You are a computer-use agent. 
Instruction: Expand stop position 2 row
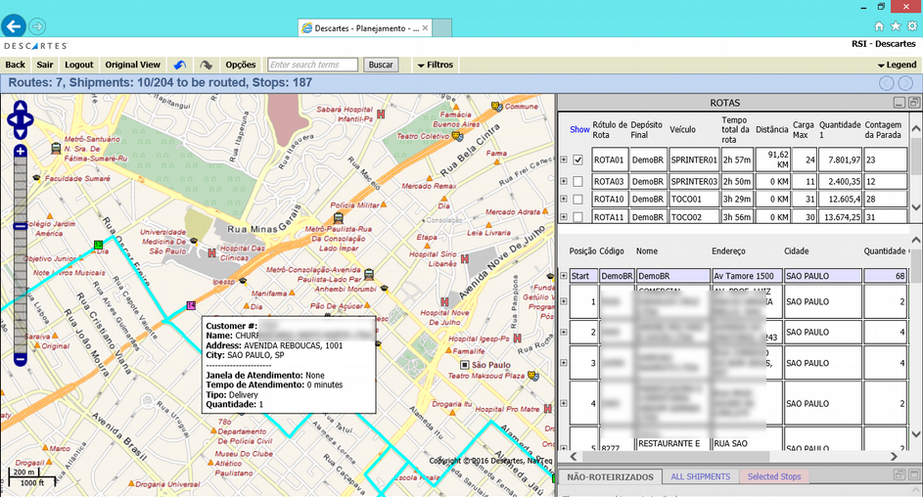(x=564, y=333)
